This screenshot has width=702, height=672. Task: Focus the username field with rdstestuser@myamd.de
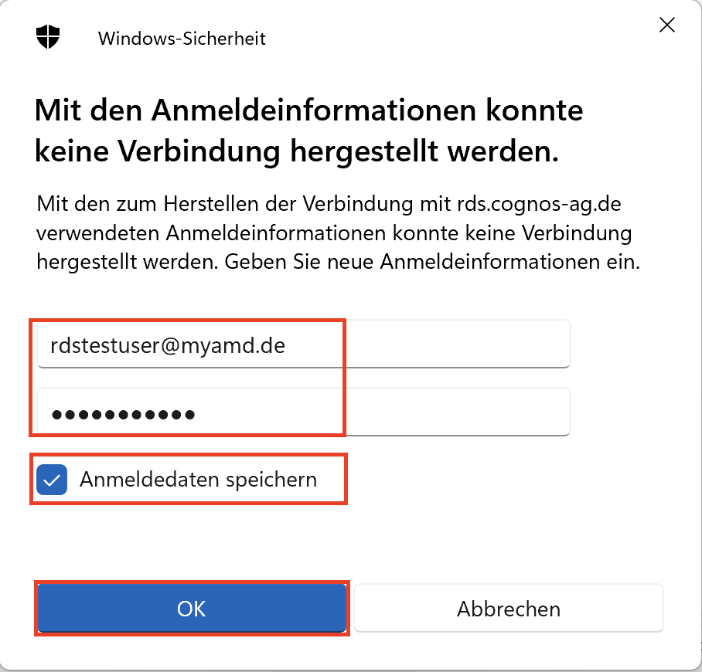303,346
